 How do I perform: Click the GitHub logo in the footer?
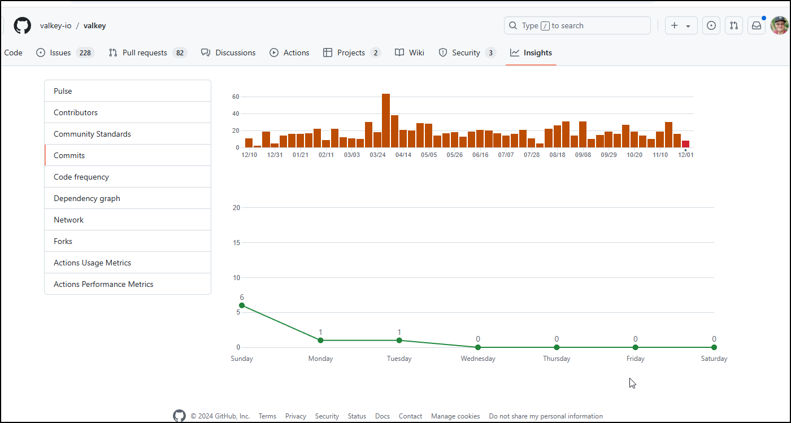click(x=179, y=416)
